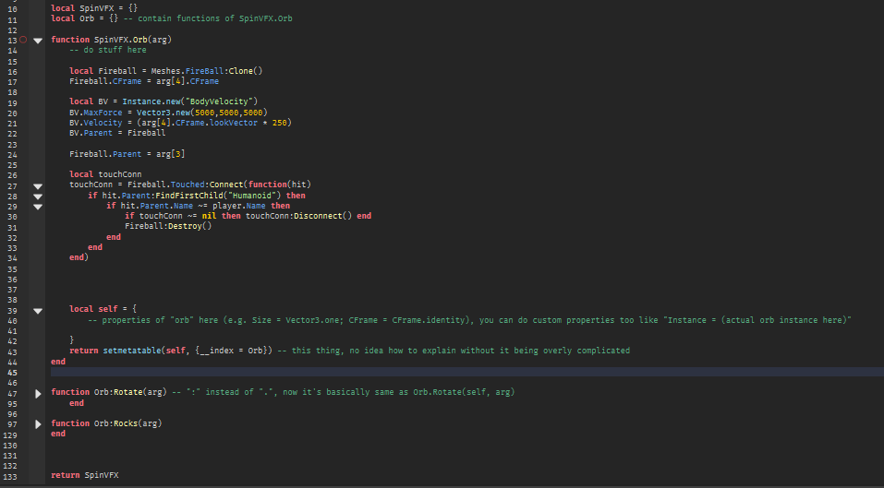Image resolution: width=884 pixels, height=488 pixels.
Task: Collapse the local self table at line 39
Action: (x=38, y=311)
